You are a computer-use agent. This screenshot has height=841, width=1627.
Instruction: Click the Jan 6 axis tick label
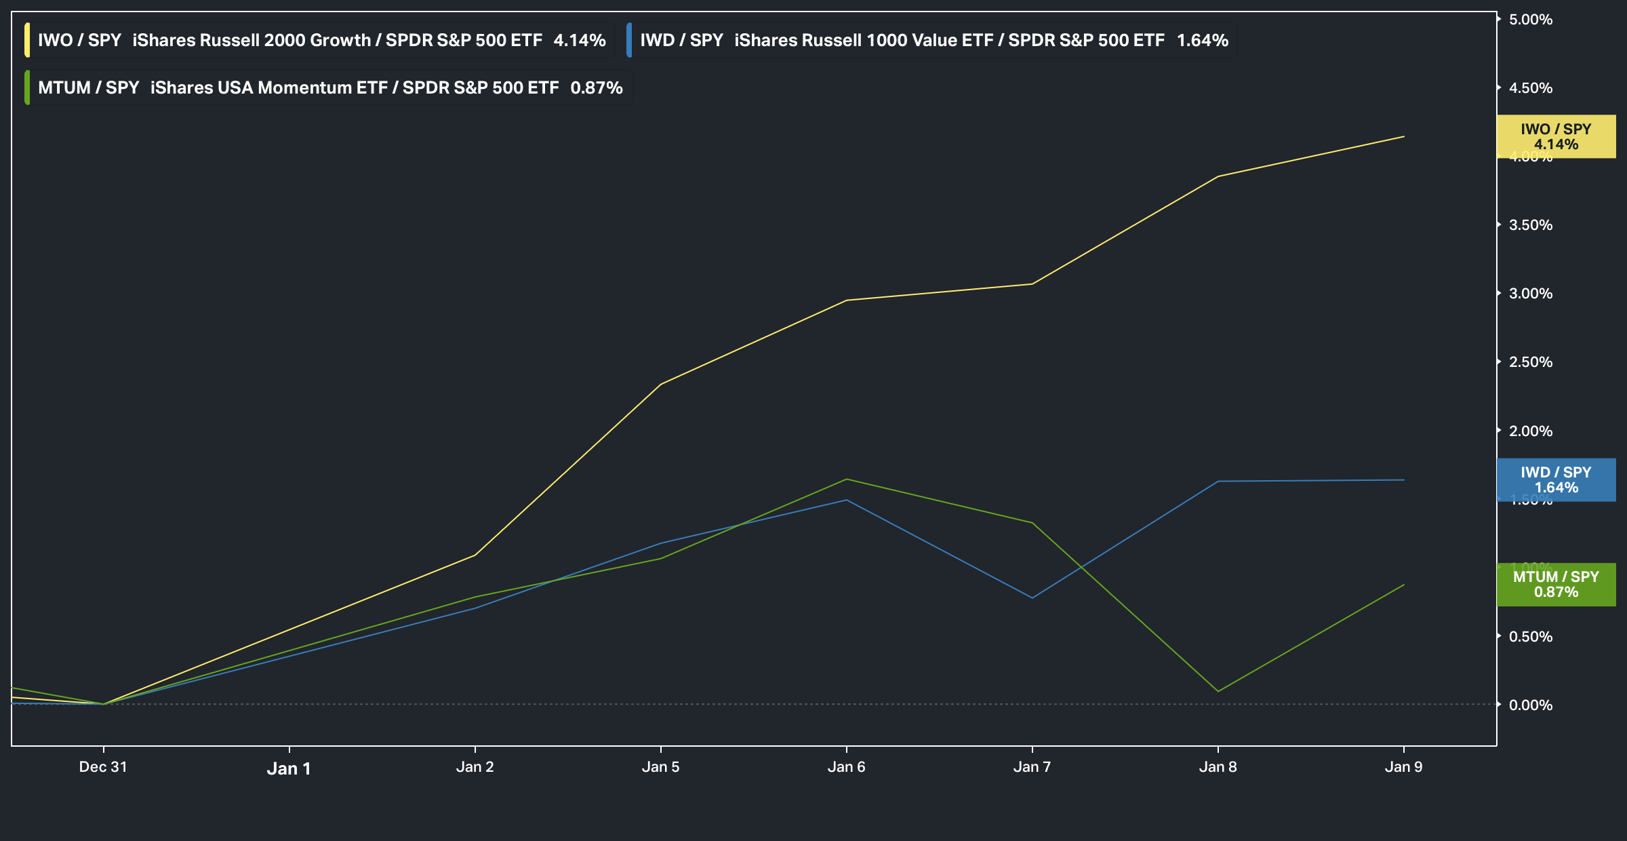[846, 767]
